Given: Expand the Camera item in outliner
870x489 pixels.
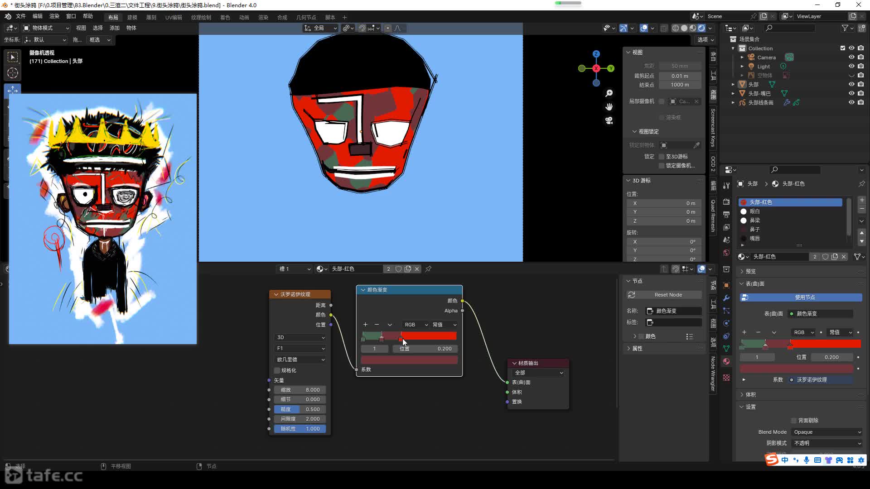Looking at the screenshot, I should 742,58.
